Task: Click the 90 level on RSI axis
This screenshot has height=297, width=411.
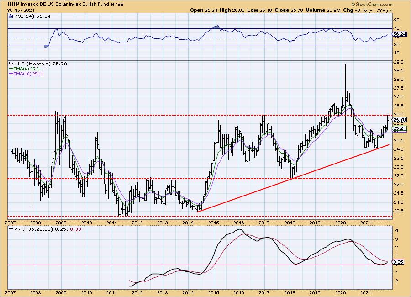Action: [x=396, y=20]
